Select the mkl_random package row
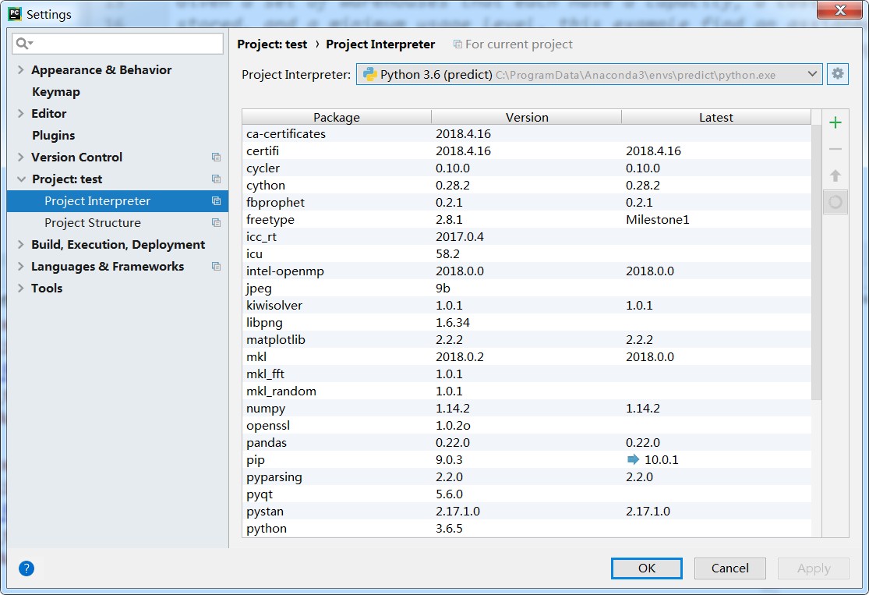This screenshot has height=595, width=869. [x=527, y=391]
